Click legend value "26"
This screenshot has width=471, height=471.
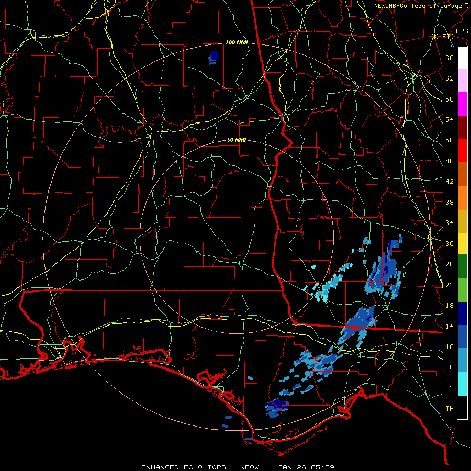(450, 264)
